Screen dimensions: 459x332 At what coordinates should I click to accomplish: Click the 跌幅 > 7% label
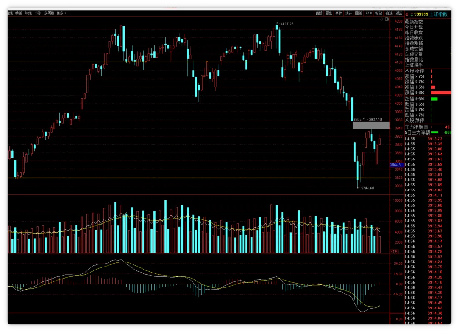414,115
